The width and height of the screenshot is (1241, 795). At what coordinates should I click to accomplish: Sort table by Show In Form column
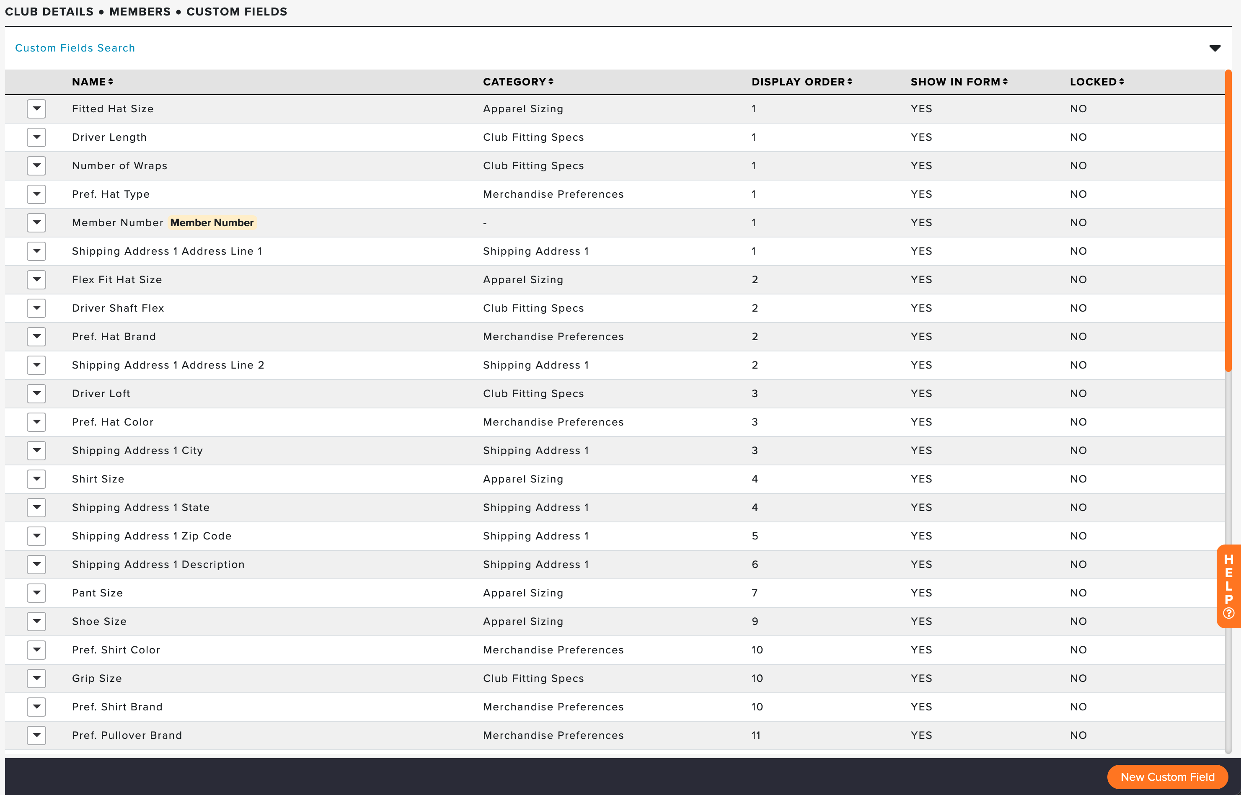pos(959,82)
